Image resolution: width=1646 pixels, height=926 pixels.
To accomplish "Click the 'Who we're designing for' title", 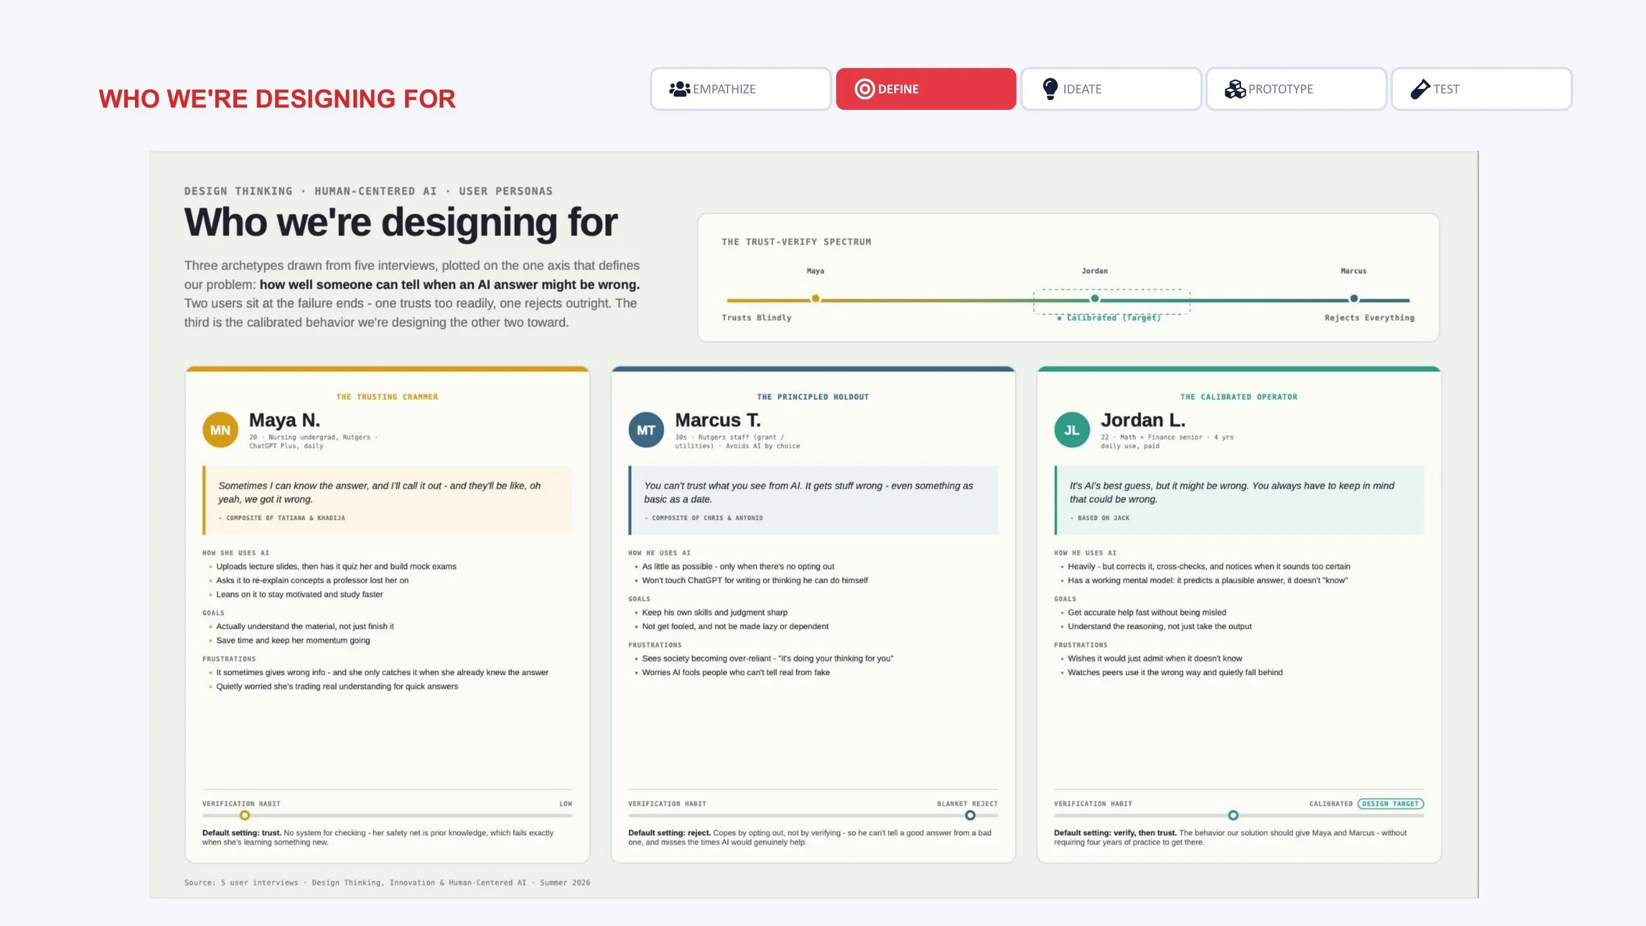I will [401, 222].
